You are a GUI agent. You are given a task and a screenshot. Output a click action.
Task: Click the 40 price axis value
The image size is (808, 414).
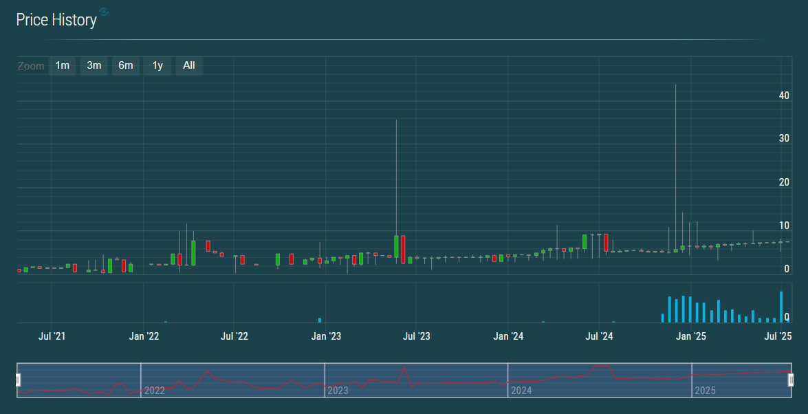[x=785, y=96]
